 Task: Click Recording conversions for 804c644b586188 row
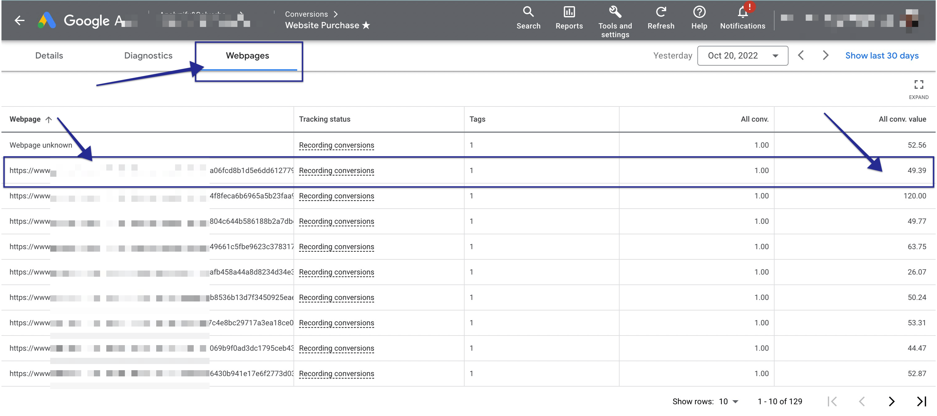pyautogui.click(x=336, y=221)
